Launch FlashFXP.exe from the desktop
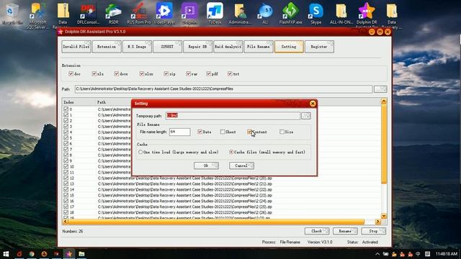This screenshot has height=259, width=461. tap(290, 13)
